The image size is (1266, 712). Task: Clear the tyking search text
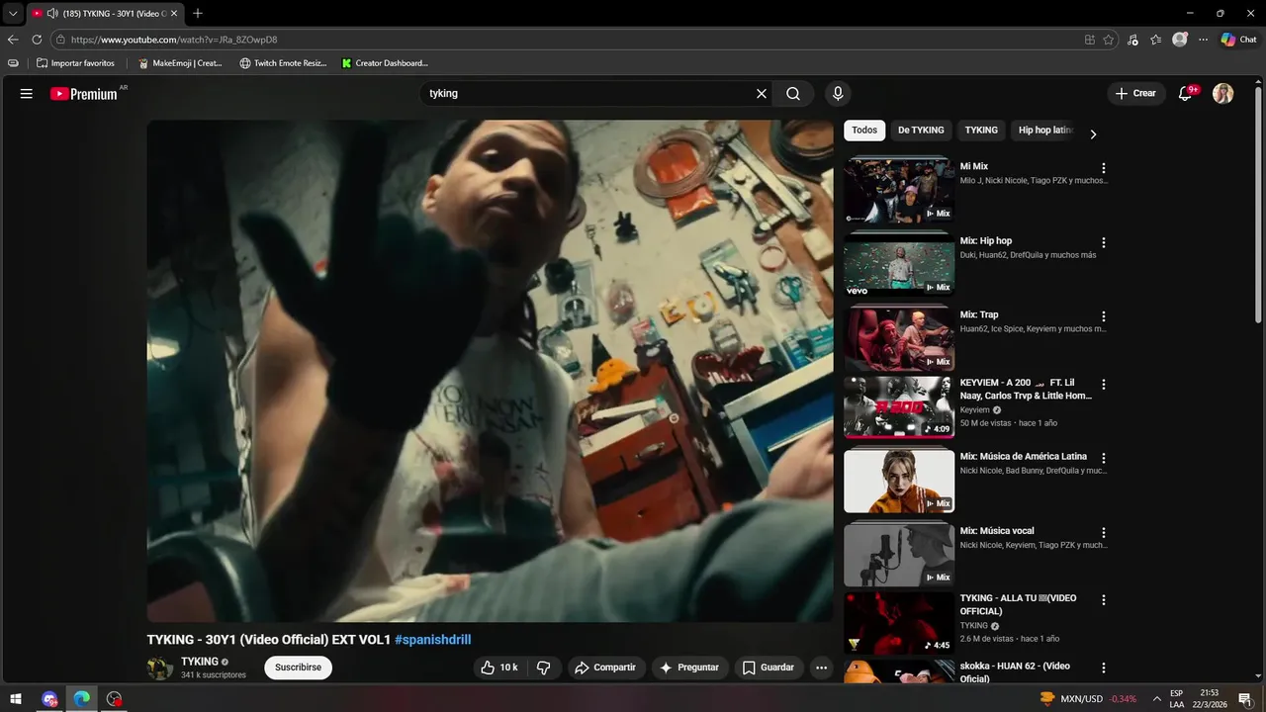(762, 94)
